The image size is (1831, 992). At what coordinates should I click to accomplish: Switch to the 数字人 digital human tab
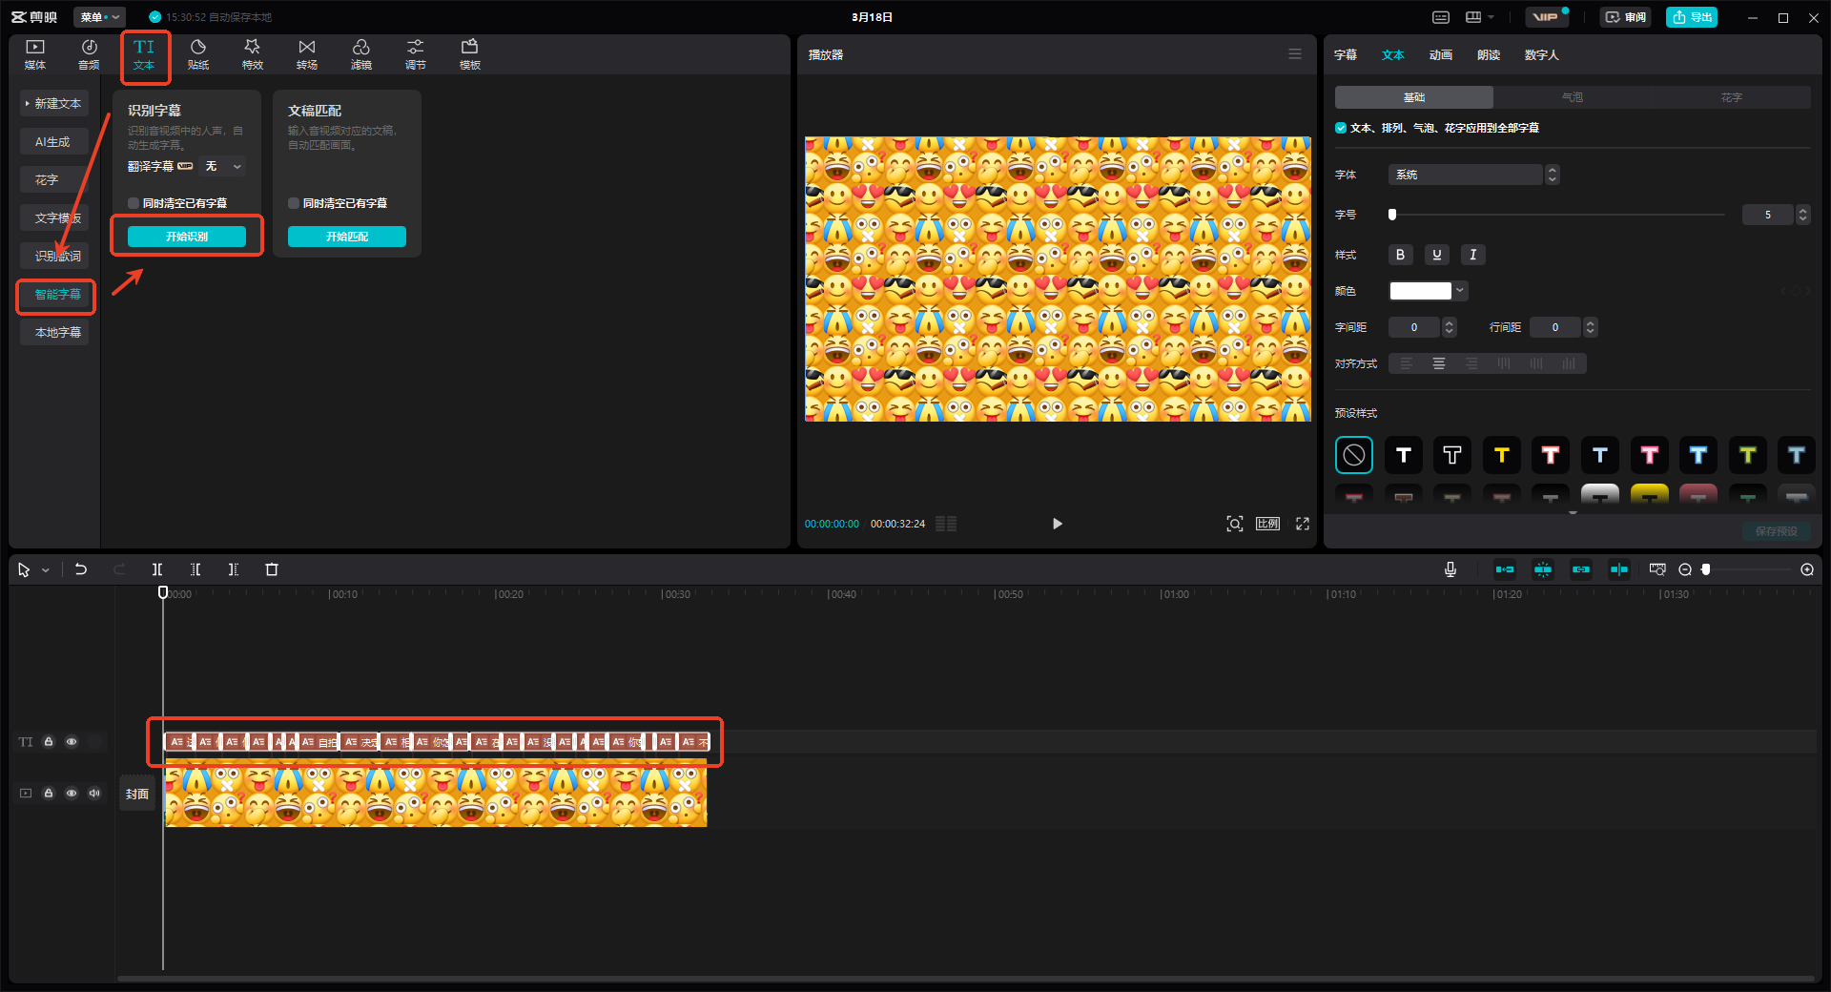tap(1542, 54)
